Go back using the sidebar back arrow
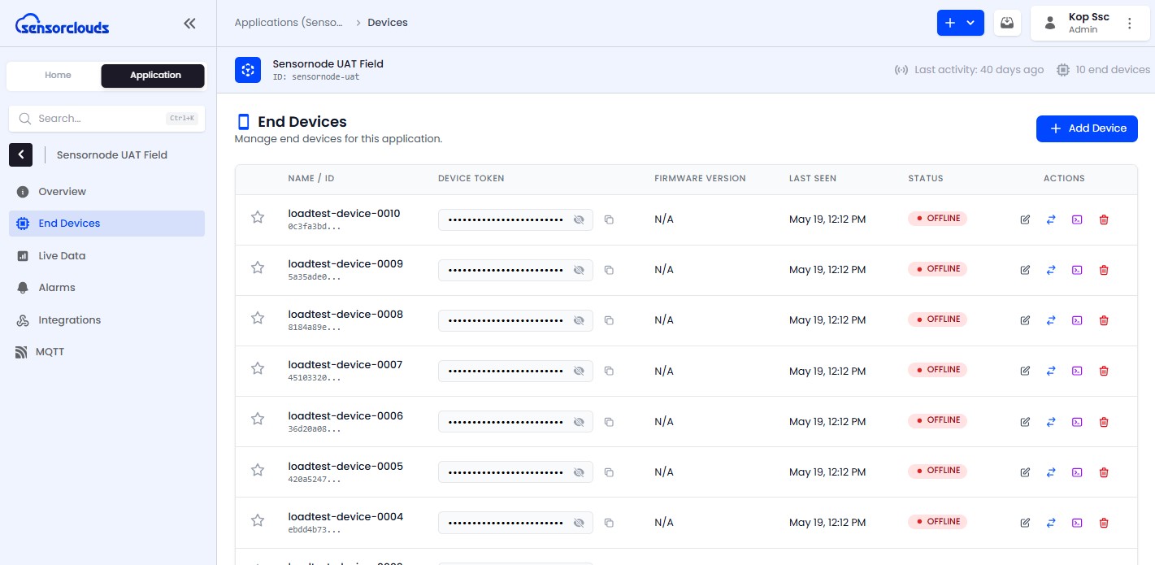The width and height of the screenshot is (1155, 565). [20, 154]
